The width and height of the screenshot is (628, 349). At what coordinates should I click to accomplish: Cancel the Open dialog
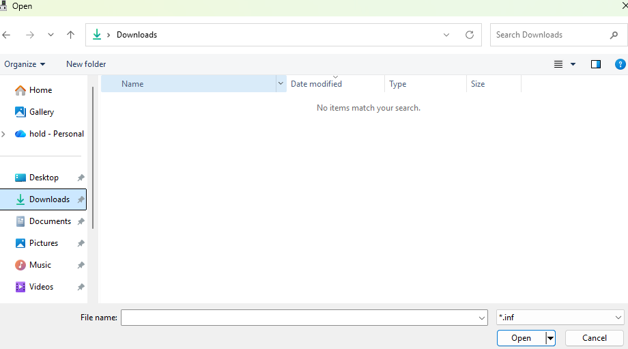(595, 338)
